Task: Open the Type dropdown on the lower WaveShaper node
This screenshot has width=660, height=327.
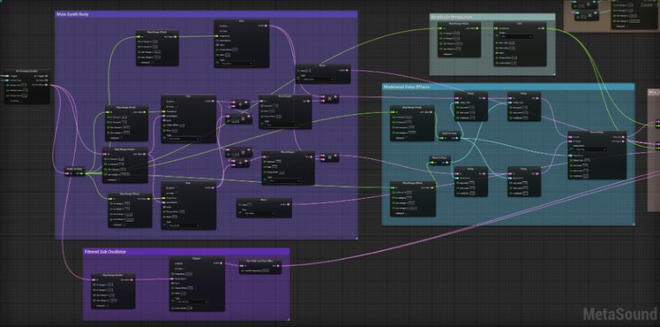Action: coord(284,180)
